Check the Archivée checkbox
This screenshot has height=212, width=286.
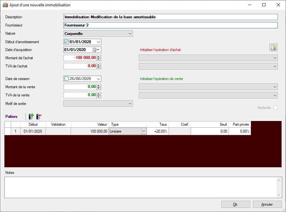coord(275,108)
